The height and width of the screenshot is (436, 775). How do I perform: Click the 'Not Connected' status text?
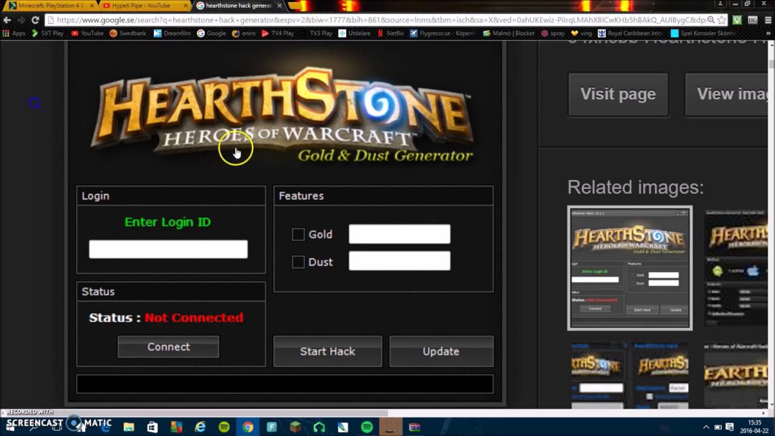194,317
